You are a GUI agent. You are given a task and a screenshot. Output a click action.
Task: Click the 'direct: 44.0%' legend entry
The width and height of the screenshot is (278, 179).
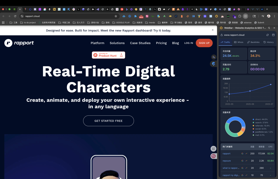click(260, 120)
